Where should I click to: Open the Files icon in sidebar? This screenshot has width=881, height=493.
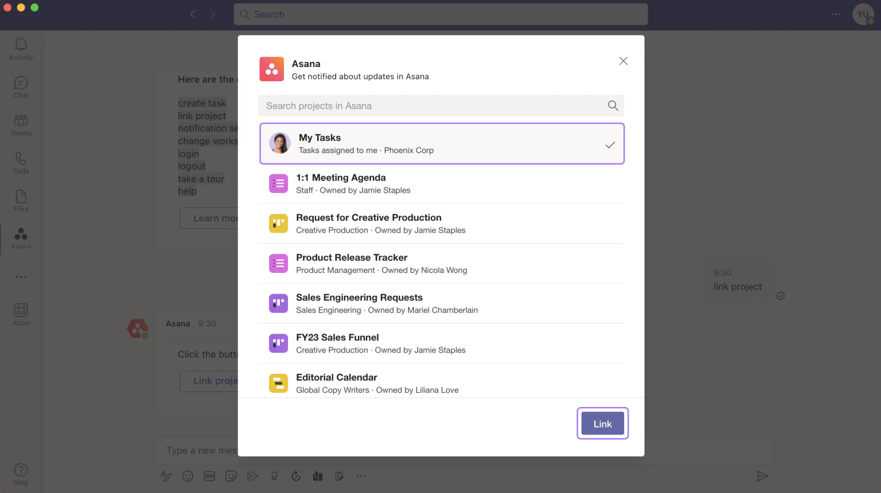(21, 200)
